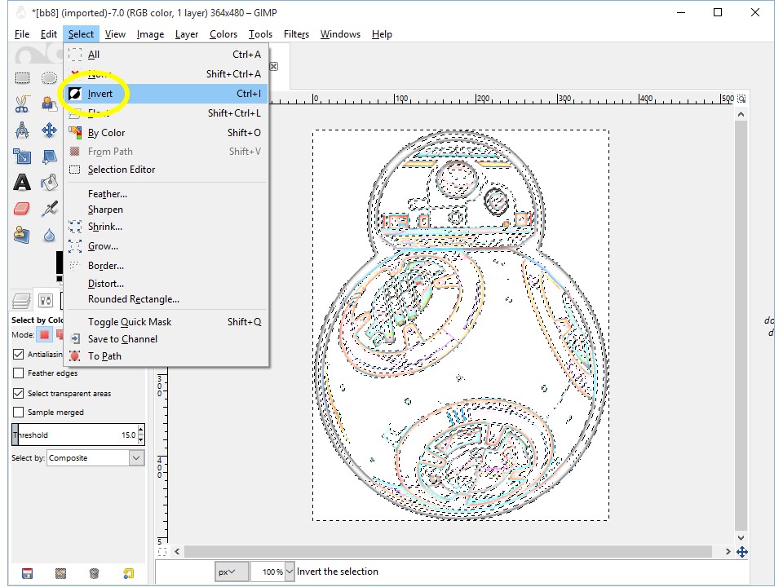783x587 pixels.
Task: Select the Ellipse Select tool
Action: point(49,78)
